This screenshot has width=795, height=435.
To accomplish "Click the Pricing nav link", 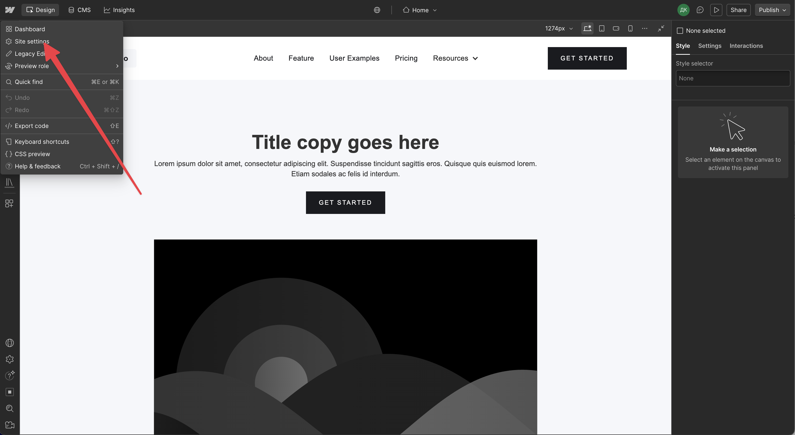I will 406,58.
